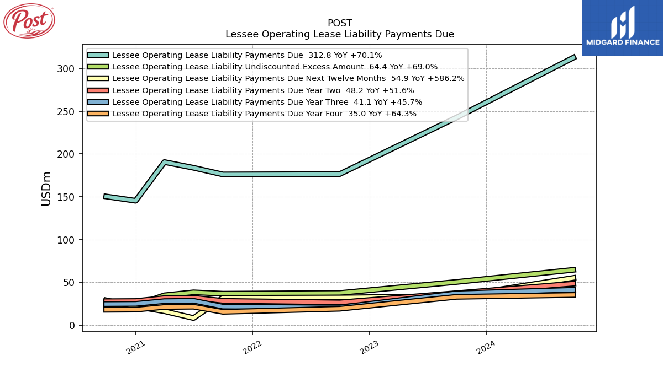
Task: Click the red Year Two legend swatch
Action: pos(98,90)
